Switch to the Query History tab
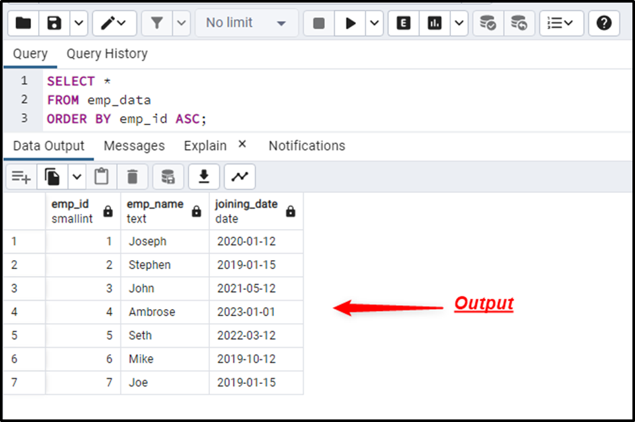The image size is (635, 422). coord(107,54)
